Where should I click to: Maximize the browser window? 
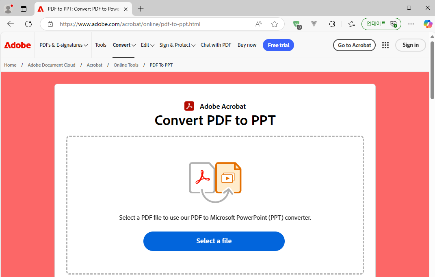[x=409, y=8]
